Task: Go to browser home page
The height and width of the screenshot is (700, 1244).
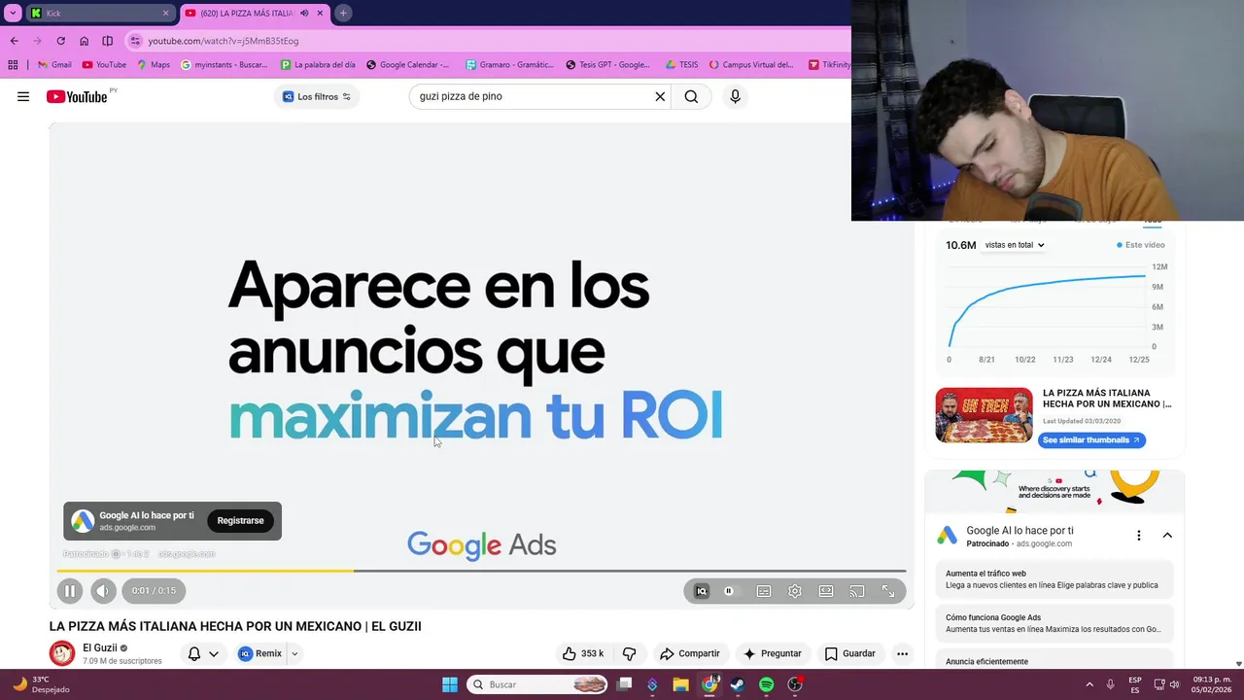Action: 84,41
